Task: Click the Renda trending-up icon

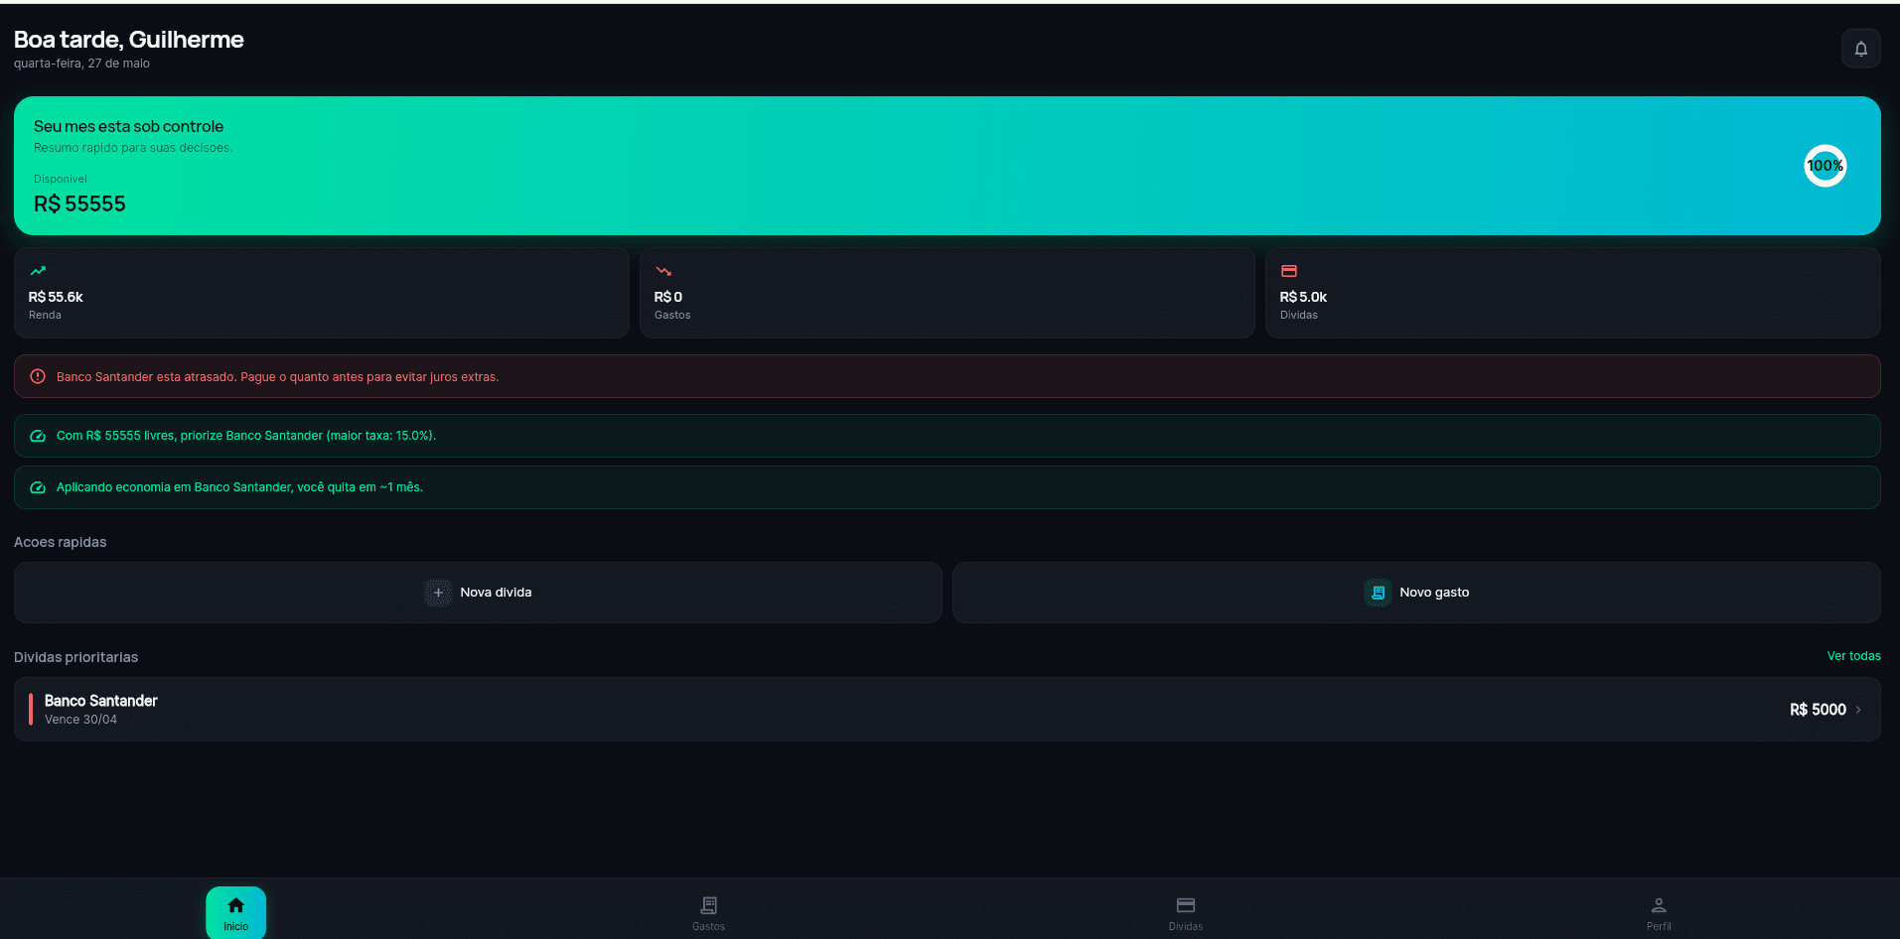Action: (x=38, y=271)
